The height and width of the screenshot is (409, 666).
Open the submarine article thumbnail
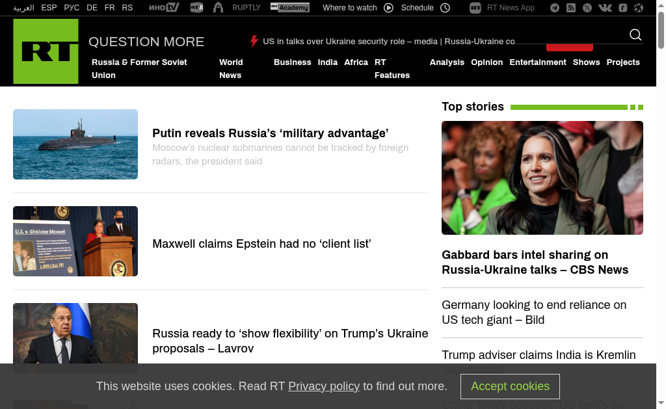click(75, 144)
